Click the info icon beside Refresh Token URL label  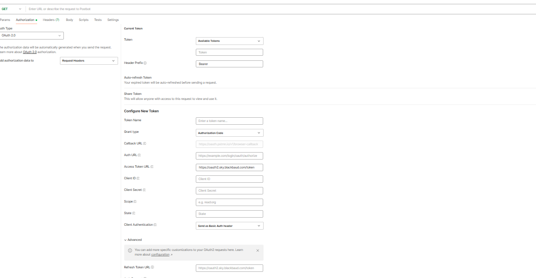152,267
